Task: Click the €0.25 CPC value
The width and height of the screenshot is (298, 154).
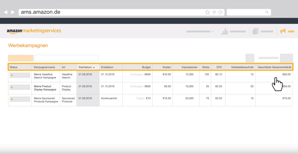Action: click(219, 86)
